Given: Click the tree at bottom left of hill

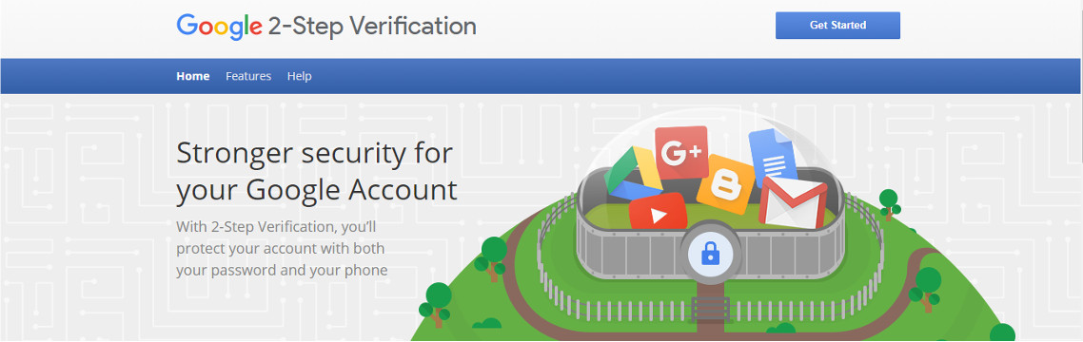Looking at the screenshot, I should click(x=435, y=304).
